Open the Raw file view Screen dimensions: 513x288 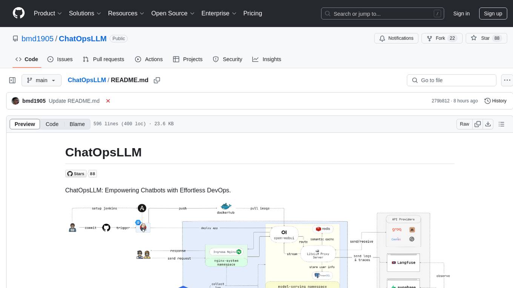tap(464, 124)
